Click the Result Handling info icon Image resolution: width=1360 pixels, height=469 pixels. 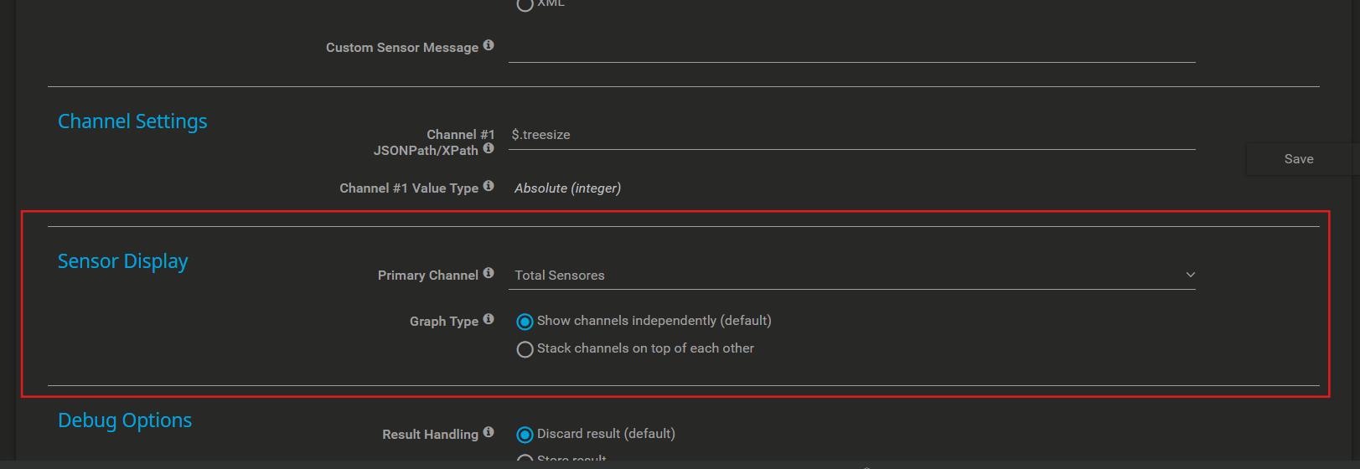pyautogui.click(x=489, y=432)
